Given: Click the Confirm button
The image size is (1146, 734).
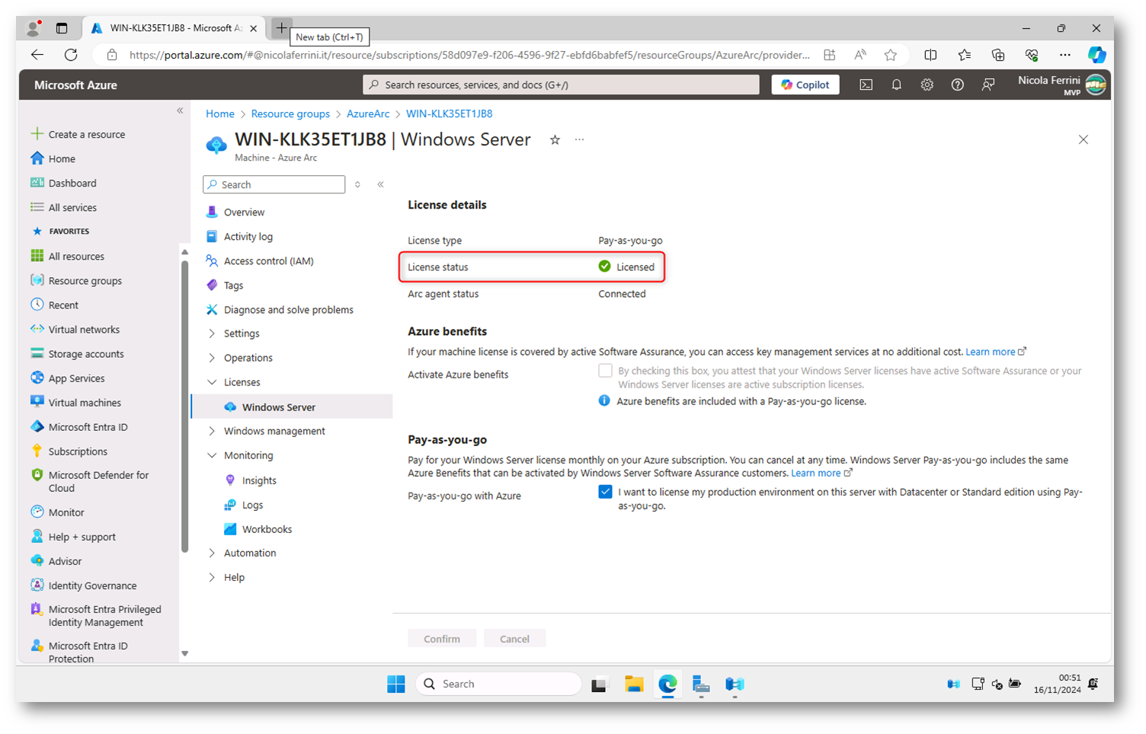Looking at the screenshot, I should coord(442,639).
